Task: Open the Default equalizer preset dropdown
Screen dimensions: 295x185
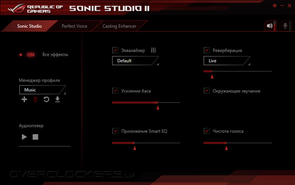Action: click(x=136, y=61)
